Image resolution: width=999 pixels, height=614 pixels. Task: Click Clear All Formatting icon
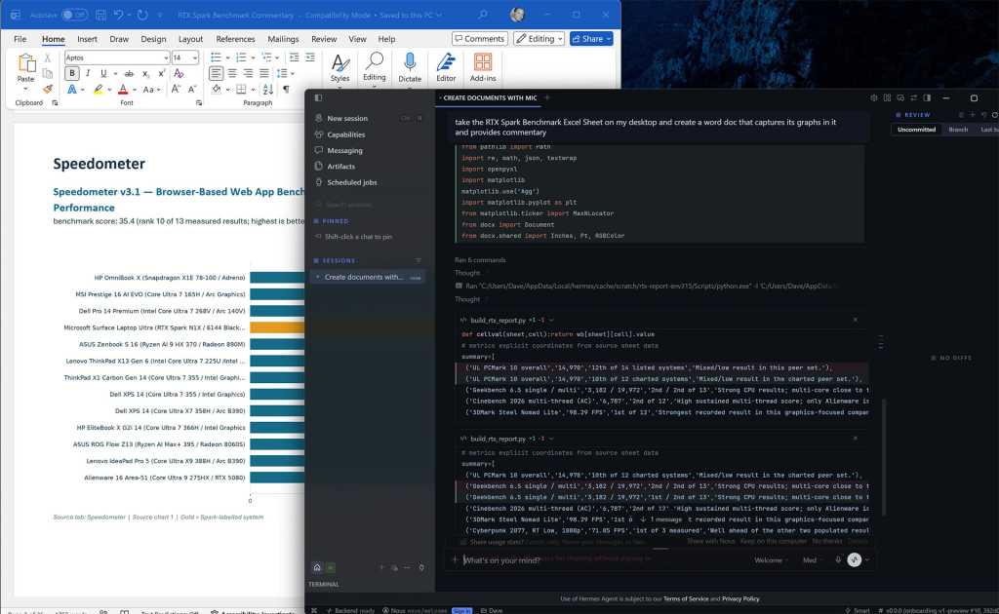[180, 73]
